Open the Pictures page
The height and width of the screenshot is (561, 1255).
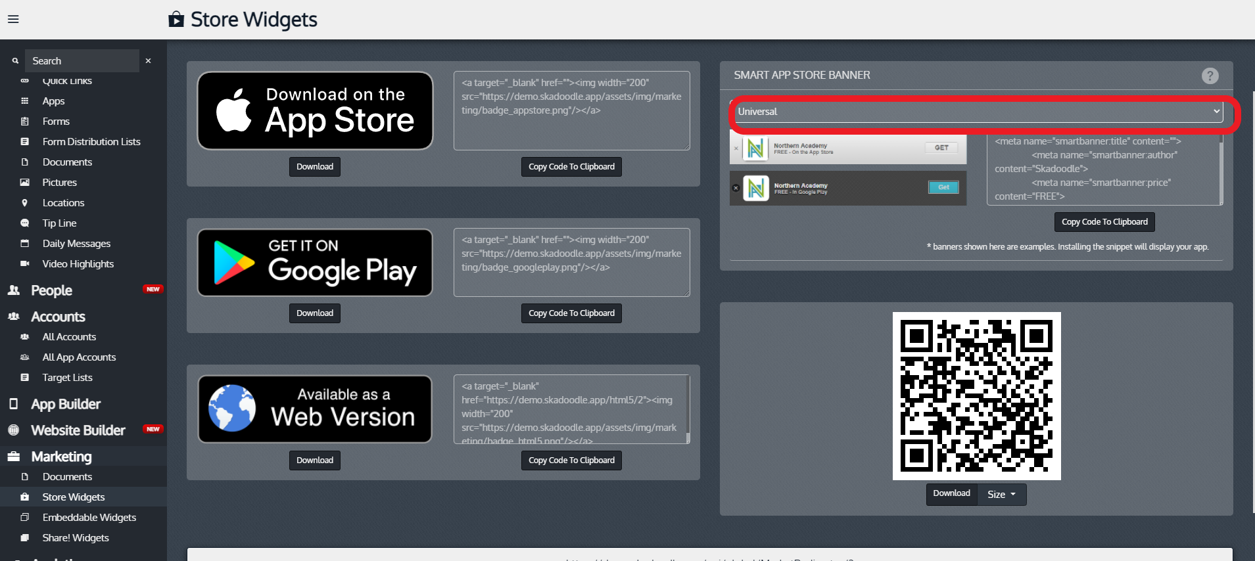click(x=59, y=183)
